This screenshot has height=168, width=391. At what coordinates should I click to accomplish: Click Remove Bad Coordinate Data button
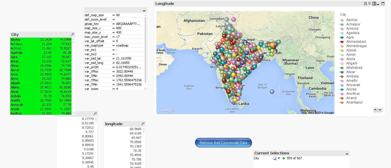coord(223,143)
